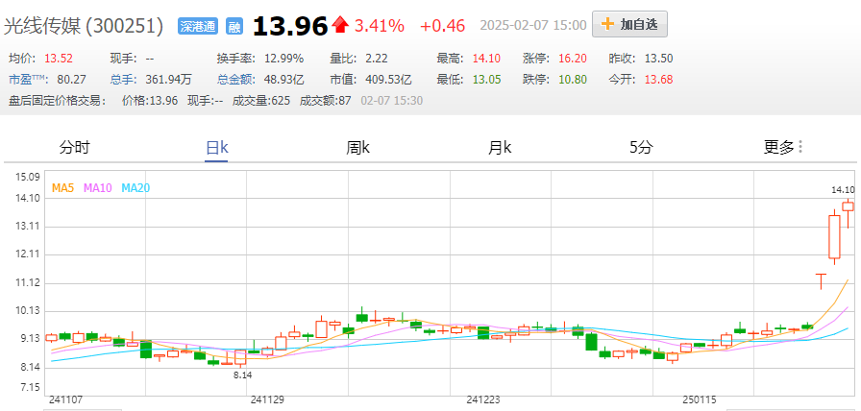
Task: Click the 总手 link label
Action: 122,79
